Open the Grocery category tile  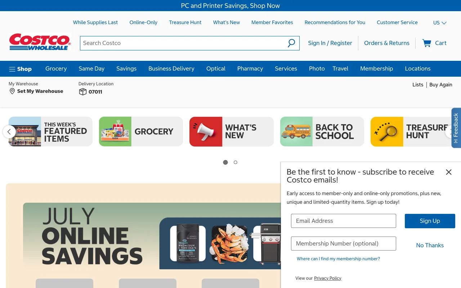pos(141,131)
